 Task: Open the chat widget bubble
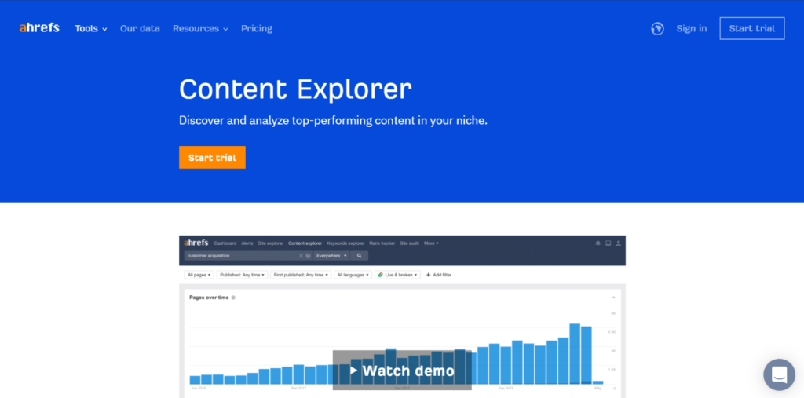coord(779,374)
